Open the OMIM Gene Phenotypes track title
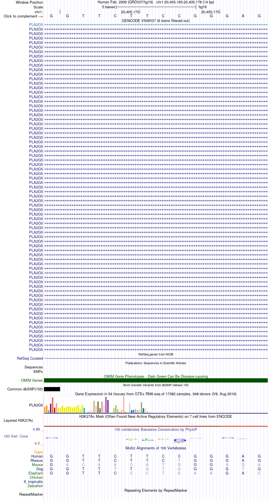The height and width of the screenshot is (501, 268). coord(156,376)
